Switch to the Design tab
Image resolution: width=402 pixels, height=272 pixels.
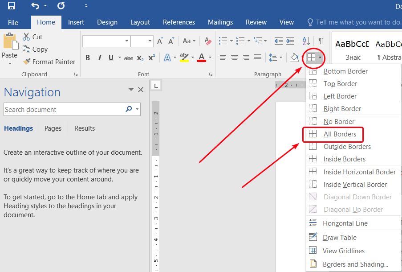pos(107,22)
